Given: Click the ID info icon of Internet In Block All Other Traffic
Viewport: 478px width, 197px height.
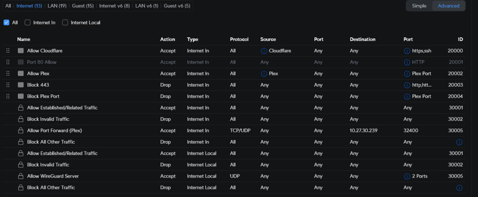Looking at the screenshot, I should [x=459, y=142].
